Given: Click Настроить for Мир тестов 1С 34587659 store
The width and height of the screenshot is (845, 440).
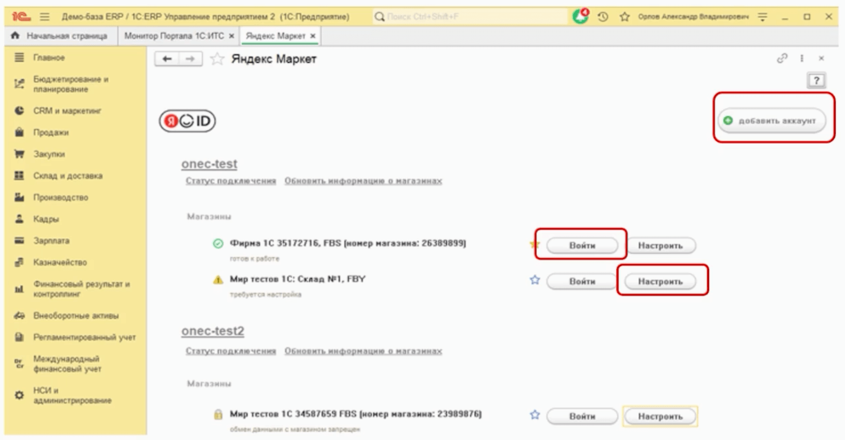Looking at the screenshot, I should (x=660, y=416).
